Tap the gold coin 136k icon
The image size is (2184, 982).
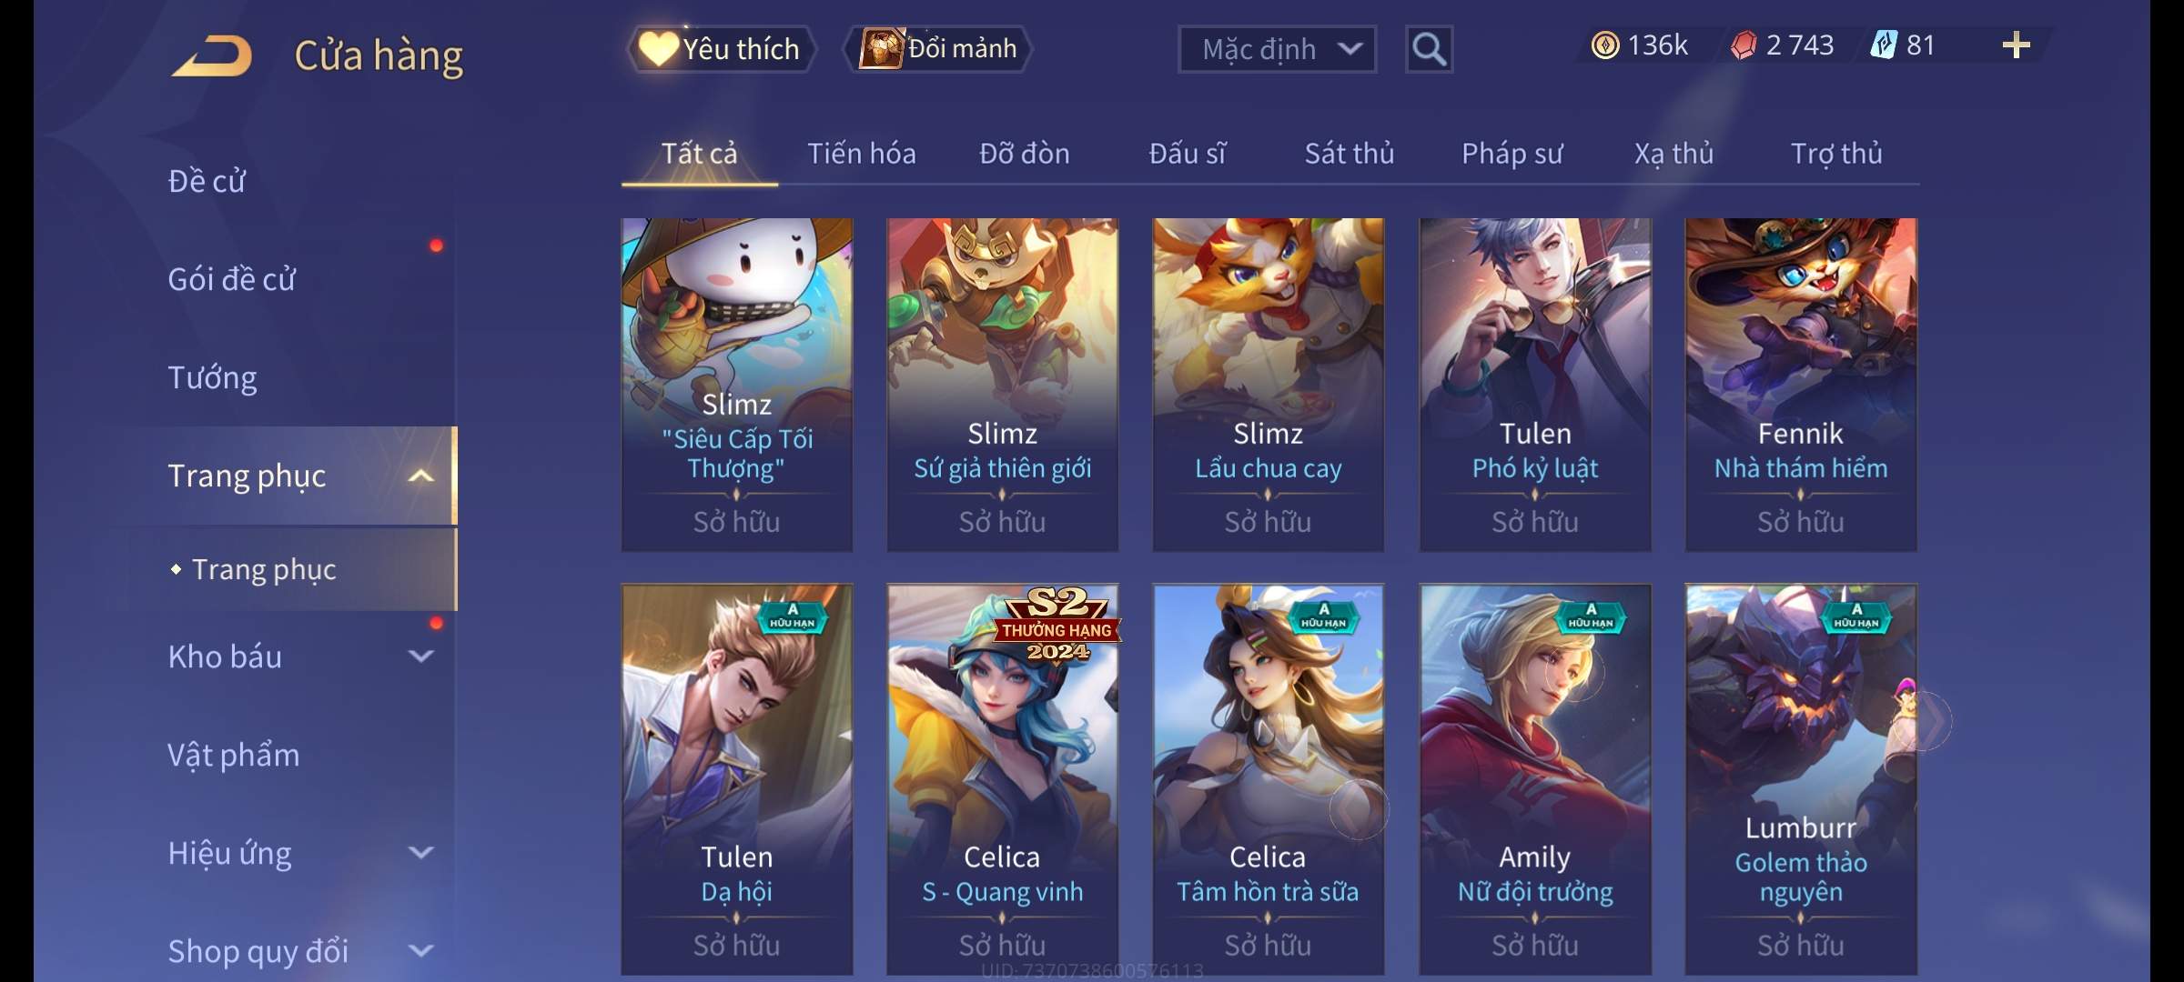coord(1605,45)
